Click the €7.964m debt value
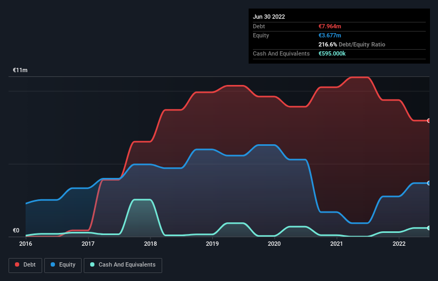Screen dimensions: 438x281 [330, 26]
